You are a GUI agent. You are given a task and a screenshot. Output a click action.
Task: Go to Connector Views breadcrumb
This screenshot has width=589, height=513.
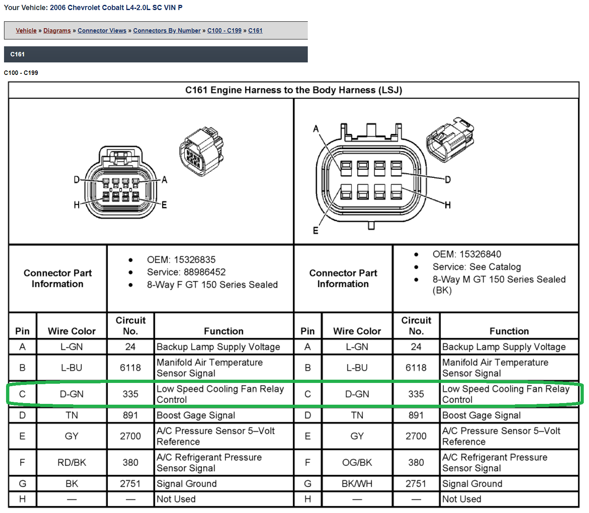click(102, 31)
